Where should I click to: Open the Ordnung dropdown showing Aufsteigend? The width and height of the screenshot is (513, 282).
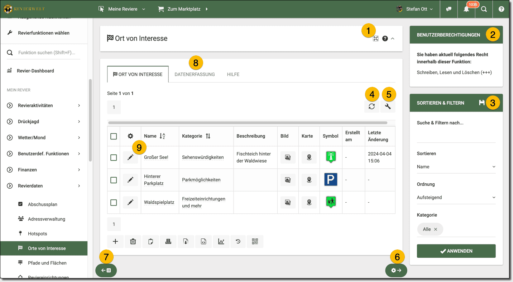coord(456,198)
